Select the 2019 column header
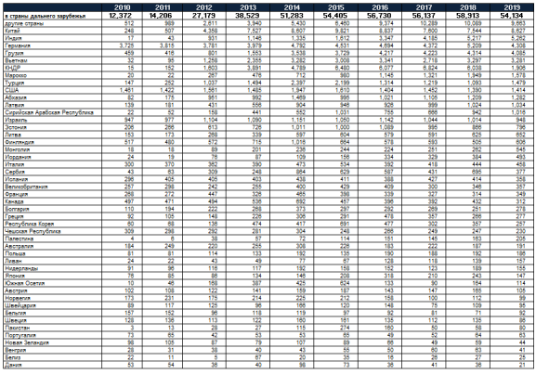The width and height of the screenshot is (536, 374). (512, 7)
